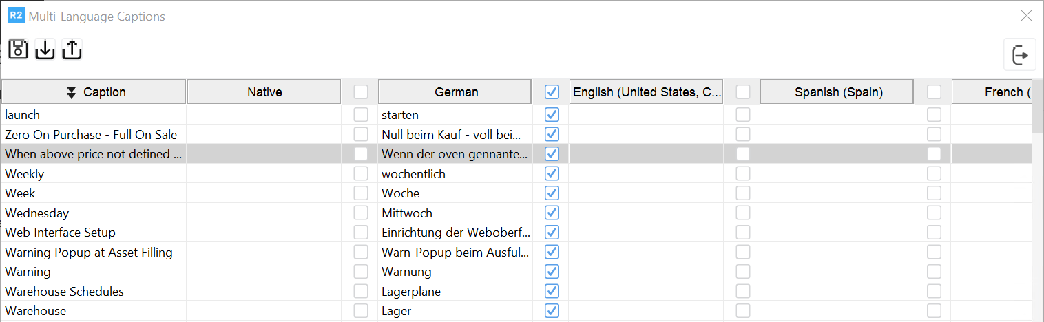This screenshot has height=322, width=1044.
Task: Close the Multi-Language Captions window
Action: 1026,16
